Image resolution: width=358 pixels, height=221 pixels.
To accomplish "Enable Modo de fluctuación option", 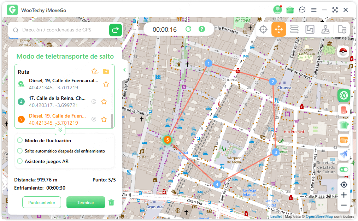I will point(20,141).
